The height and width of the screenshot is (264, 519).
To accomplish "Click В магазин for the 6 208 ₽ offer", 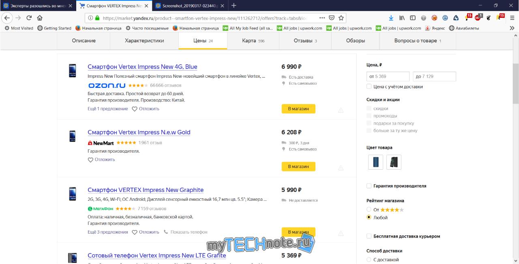I will tap(298, 166).
